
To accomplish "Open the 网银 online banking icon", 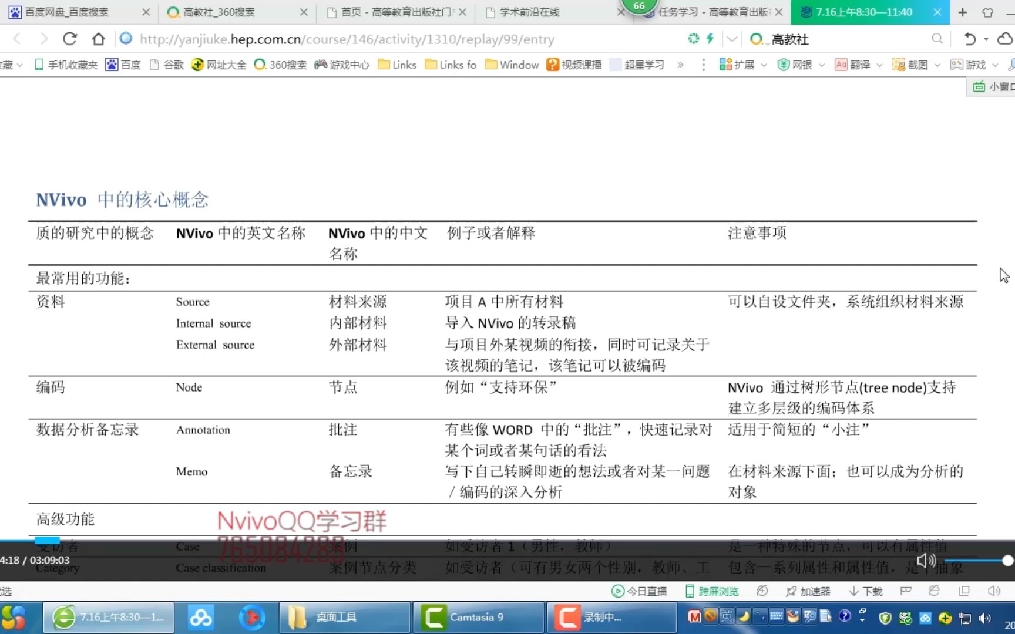I will pos(783,65).
